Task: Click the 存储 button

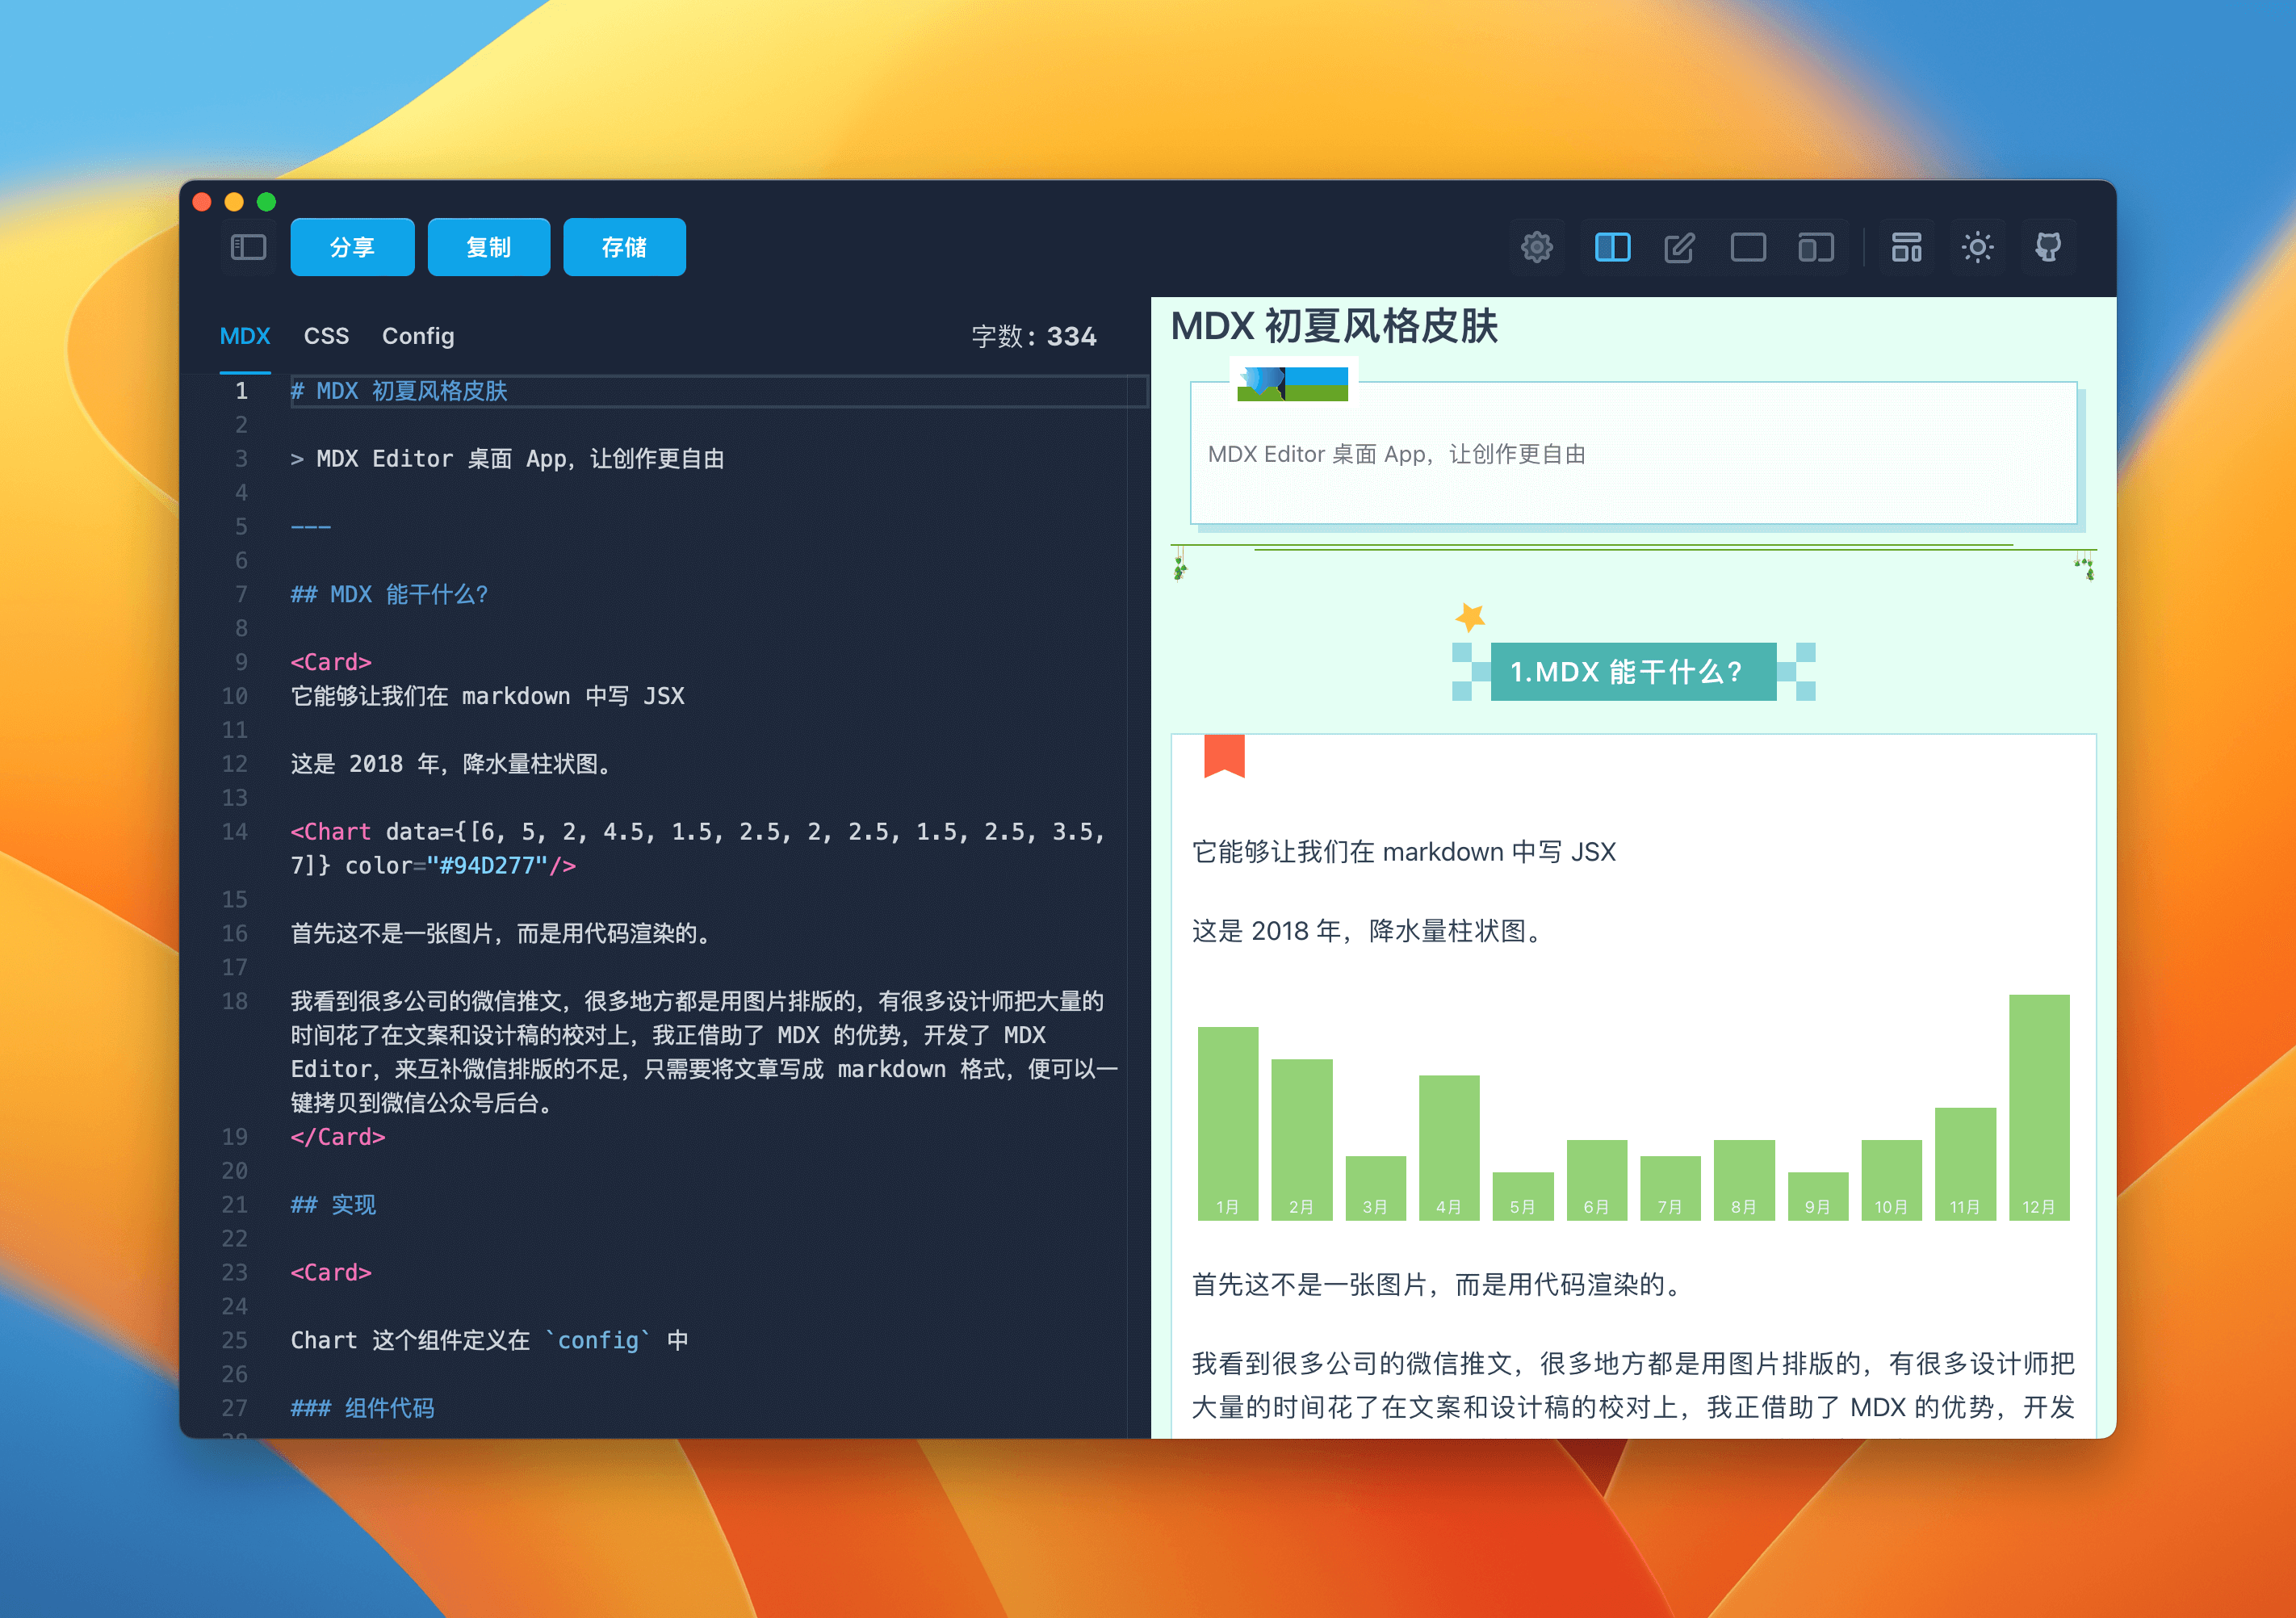Action: [x=624, y=247]
